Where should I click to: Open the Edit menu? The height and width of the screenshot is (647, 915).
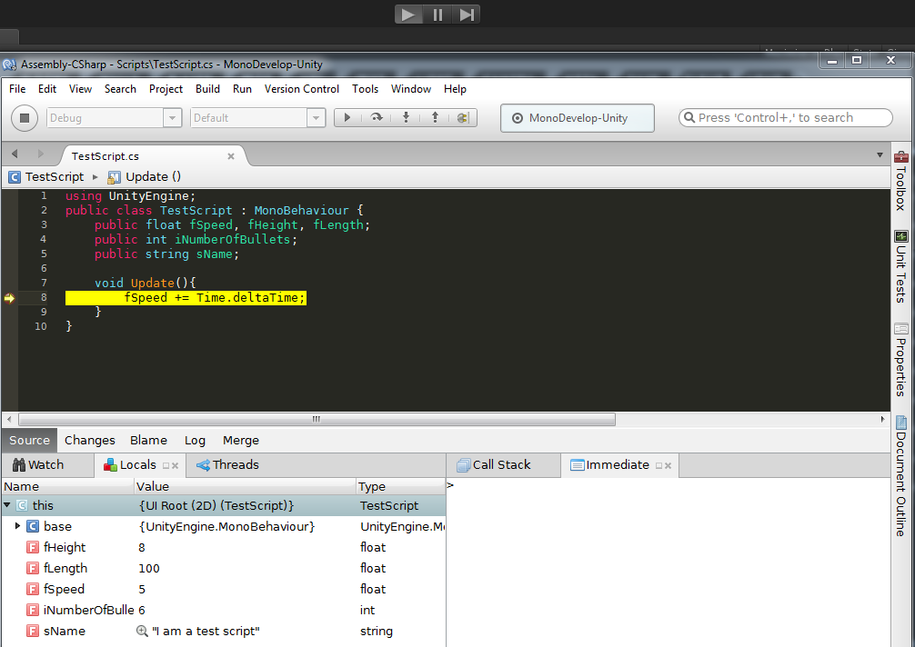point(47,88)
